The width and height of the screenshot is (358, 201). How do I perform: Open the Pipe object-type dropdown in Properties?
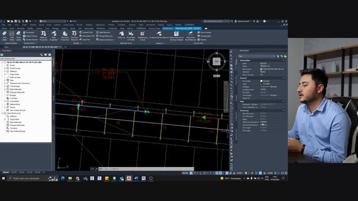click(257, 56)
